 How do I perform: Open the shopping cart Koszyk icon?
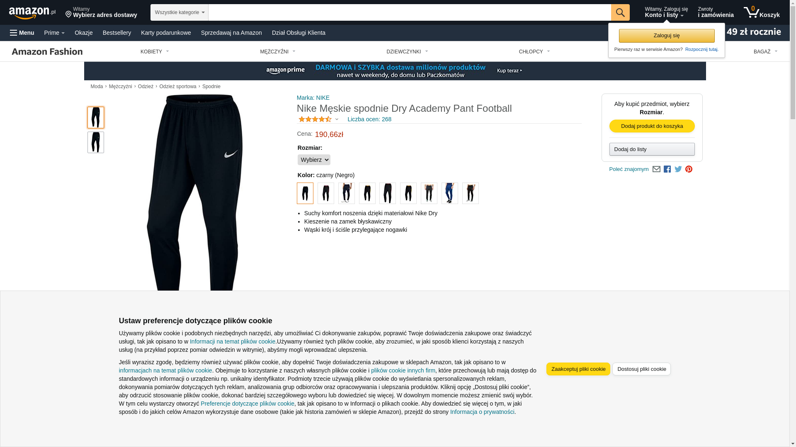(x=762, y=12)
